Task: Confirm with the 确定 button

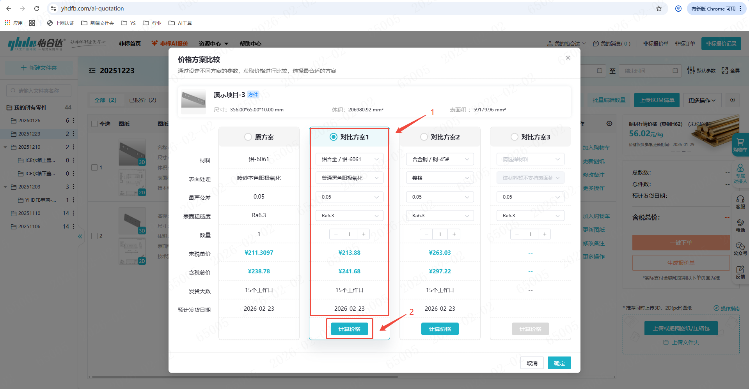Action: pos(559,363)
